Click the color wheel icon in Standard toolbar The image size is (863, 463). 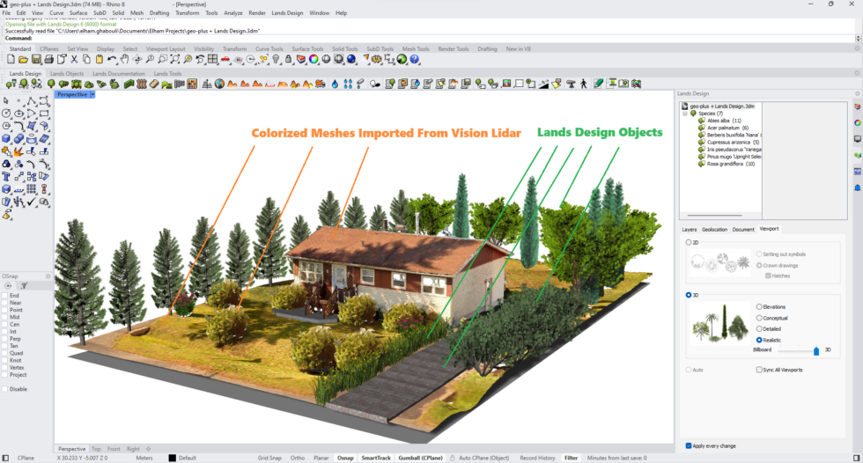tap(313, 60)
